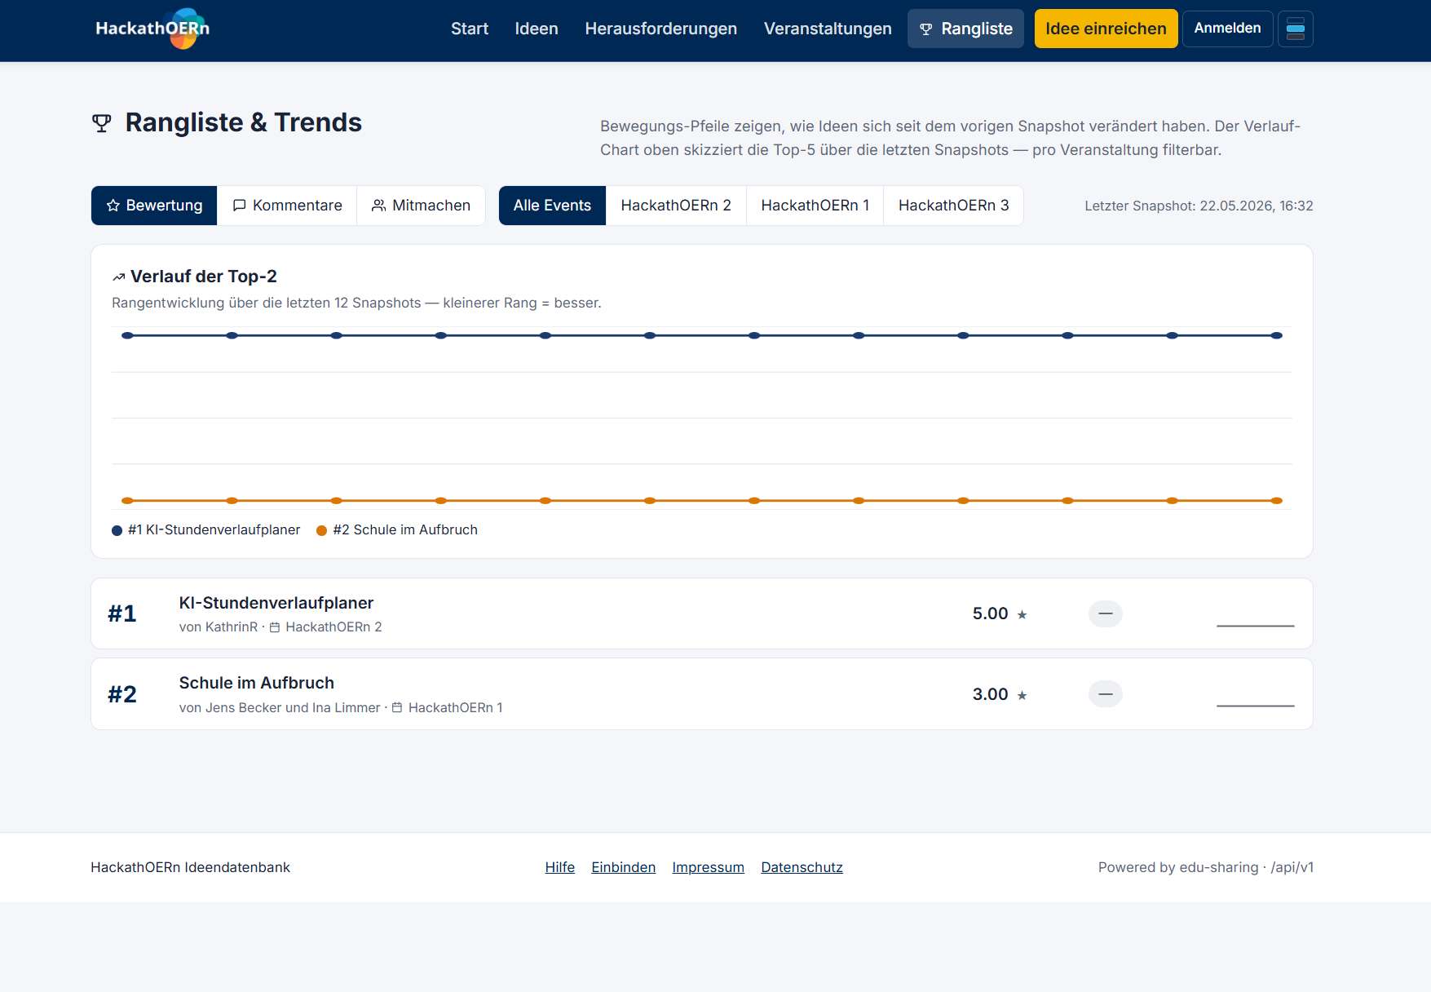The image size is (1431, 992).
Task: Filter ranking by HackathOERn 2
Action: tap(676, 206)
